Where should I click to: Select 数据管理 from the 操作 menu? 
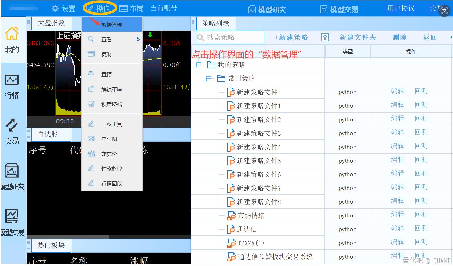(x=111, y=25)
